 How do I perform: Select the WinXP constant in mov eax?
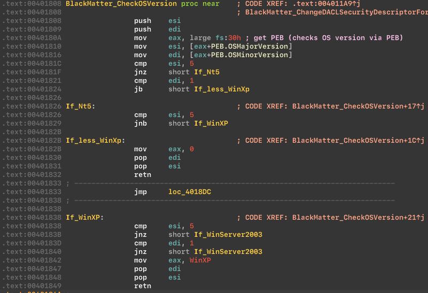coord(200,260)
